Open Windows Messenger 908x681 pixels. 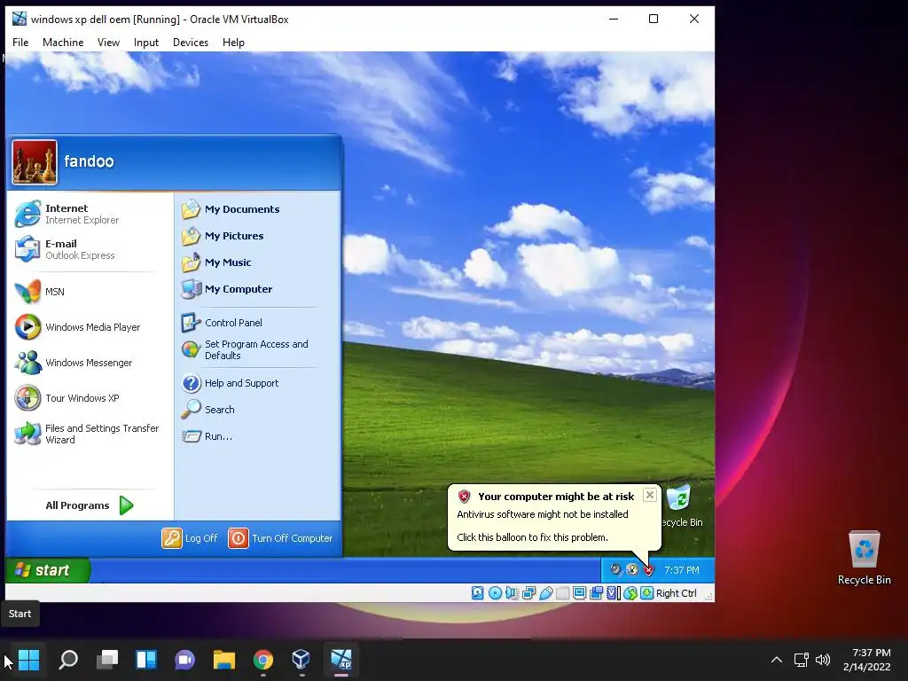pos(90,363)
